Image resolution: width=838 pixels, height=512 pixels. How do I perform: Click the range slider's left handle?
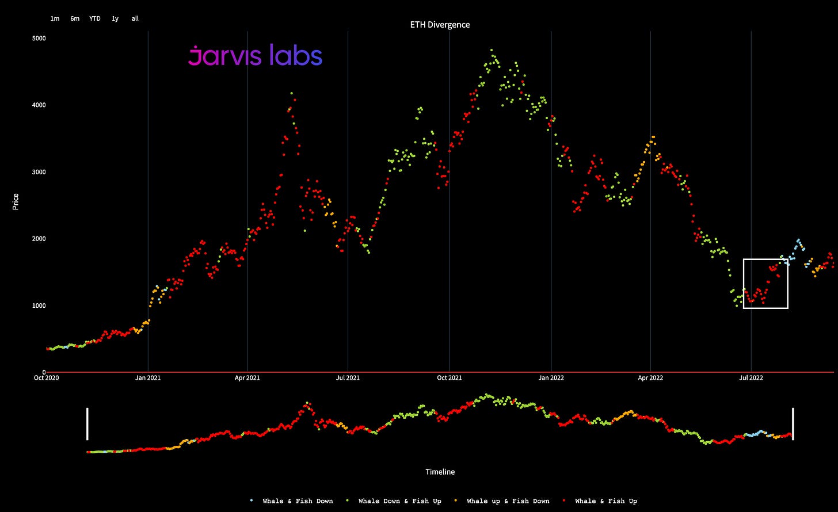point(87,424)
